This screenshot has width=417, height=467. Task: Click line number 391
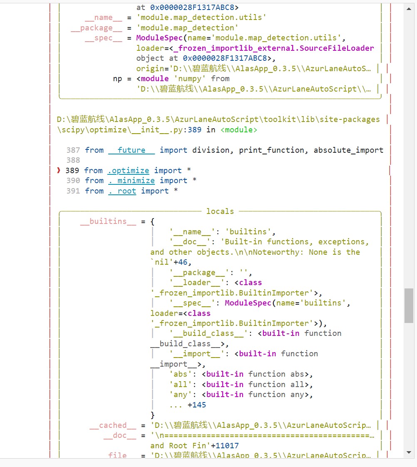tap(73, 191)
